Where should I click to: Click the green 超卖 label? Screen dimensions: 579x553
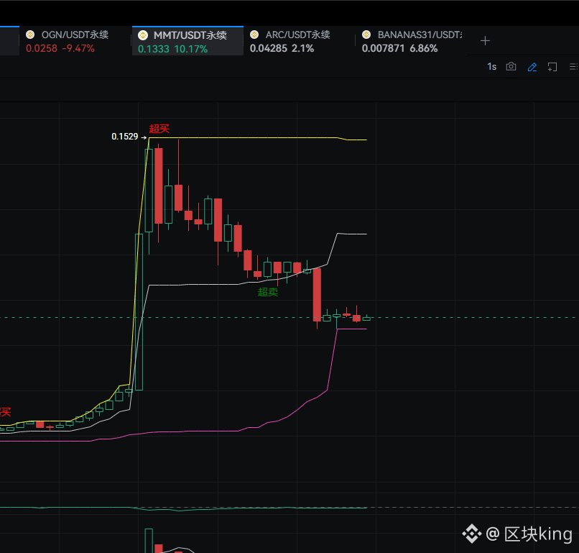tap(268, 292)
